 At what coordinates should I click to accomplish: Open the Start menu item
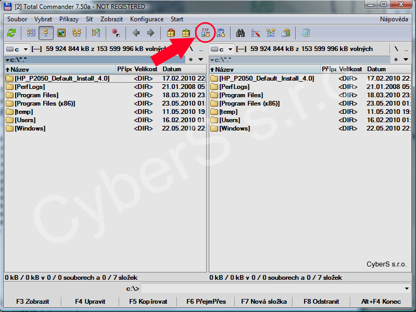coord(177,19)
